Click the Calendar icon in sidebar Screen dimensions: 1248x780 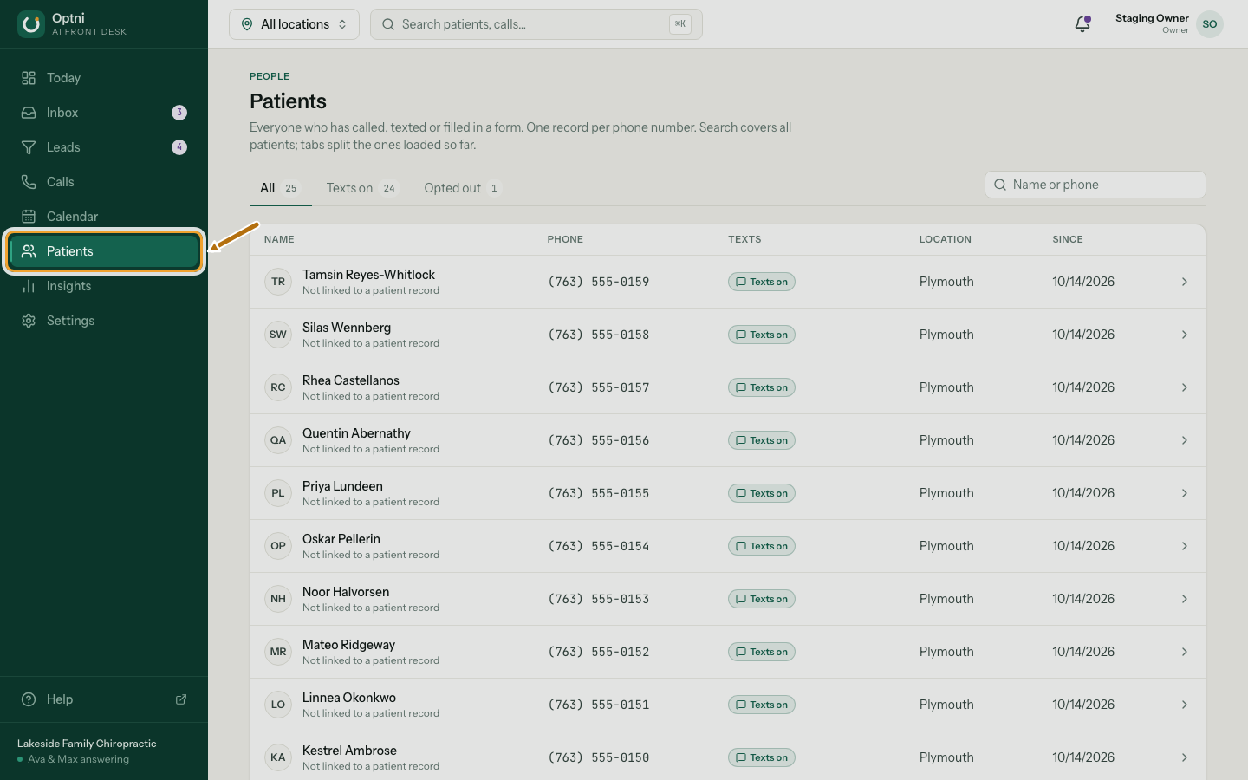29,217
